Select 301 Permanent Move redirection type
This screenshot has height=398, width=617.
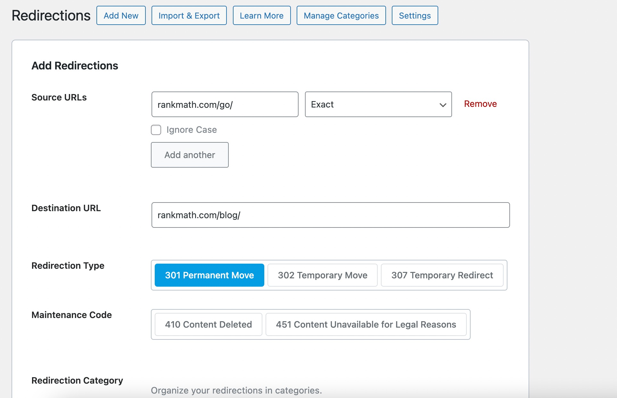tap(209, 275)
